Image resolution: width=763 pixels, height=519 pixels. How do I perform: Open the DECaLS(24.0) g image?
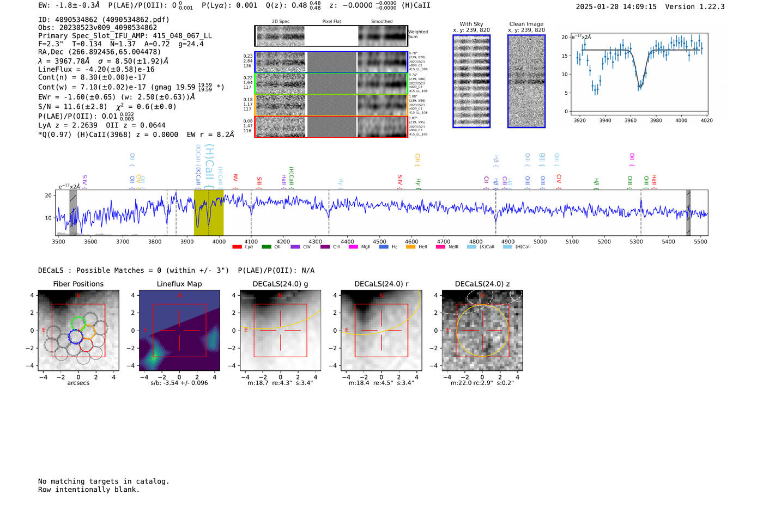click(281, 331)
